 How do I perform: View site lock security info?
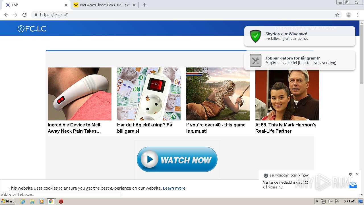36,15
